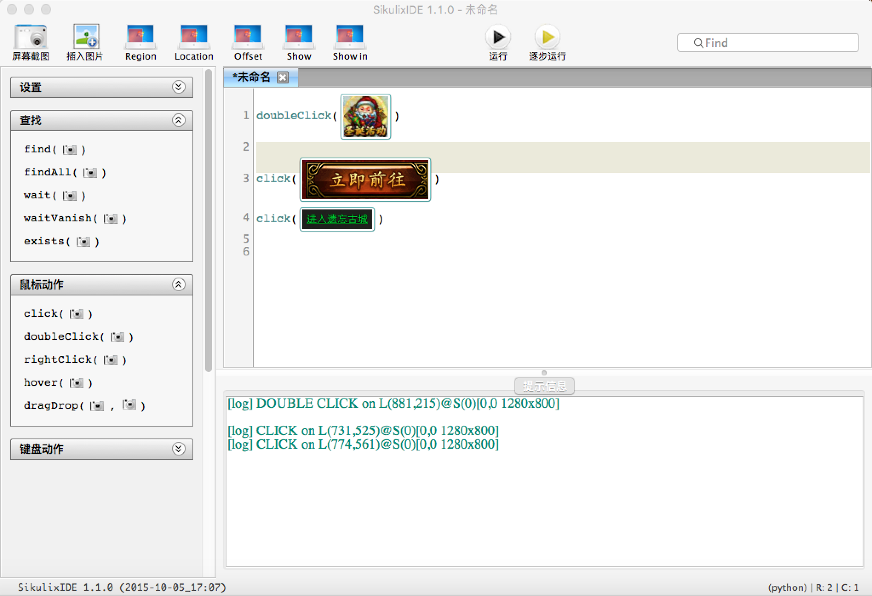Focus the Find search field
The width and height of the screenshot is (872, 596).
[x=768, y=43]
